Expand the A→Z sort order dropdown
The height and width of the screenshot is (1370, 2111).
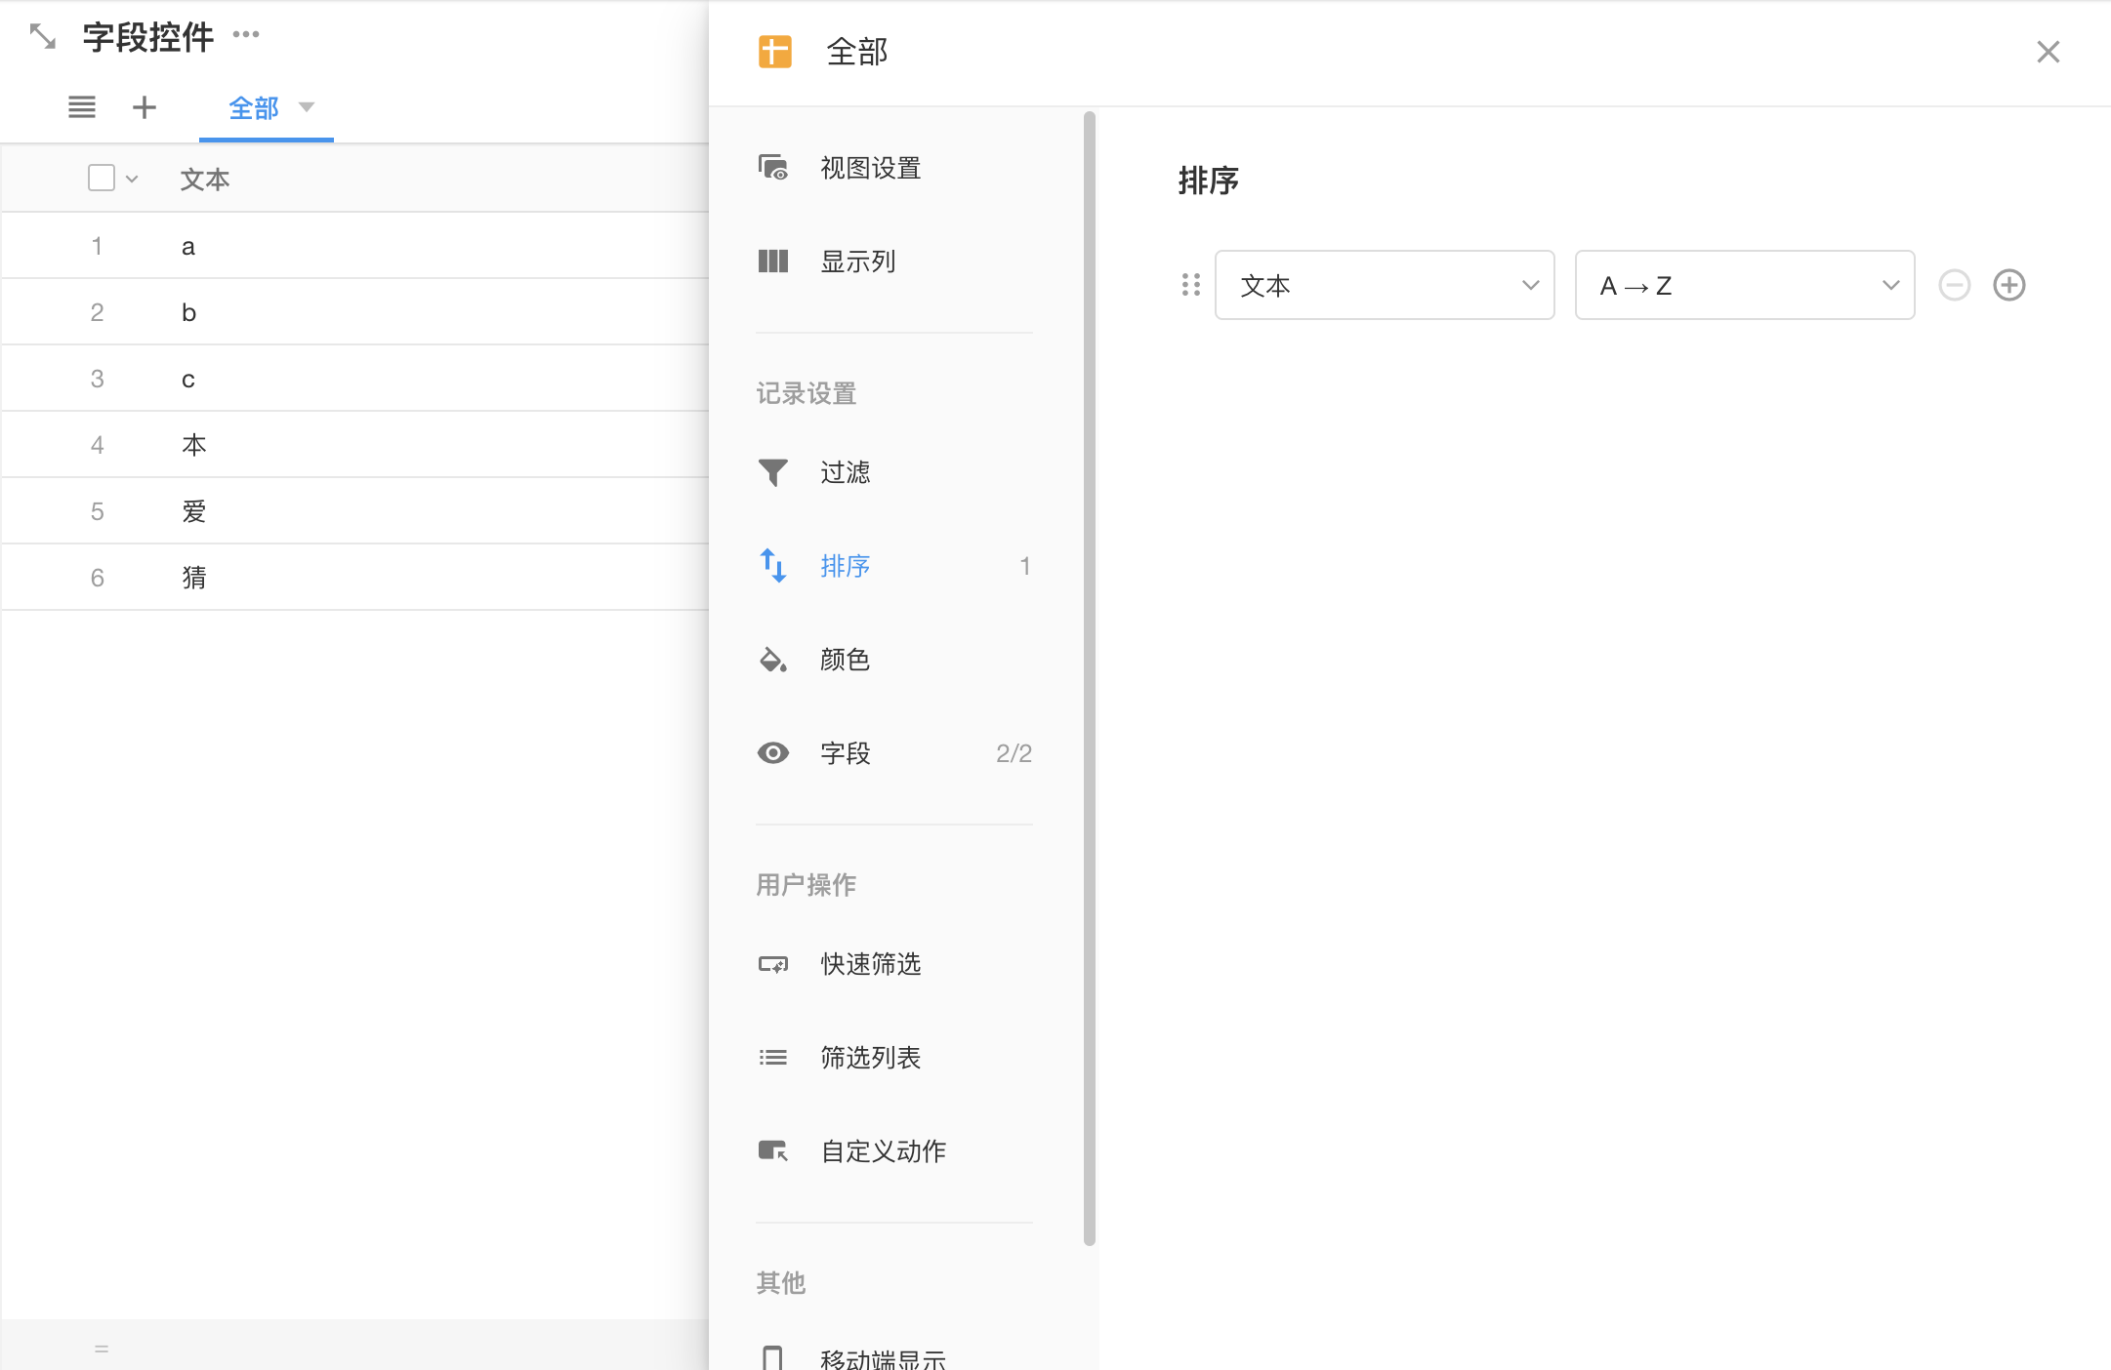1744,285
